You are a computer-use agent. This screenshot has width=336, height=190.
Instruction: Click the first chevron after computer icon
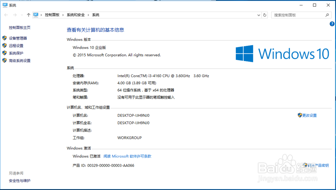pos(41,15)
